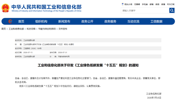The width and height of the screenshot is (176, 99).
Task: Click the paragraph starting 现将《工业绿色低碳发展
Action: pos(60,86)
